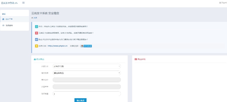Image resolution: width=227 pixels, height=102 pixels.
Task: Click the shopping bag icon beside 购买商品
Action: click(x=35, y=59)
